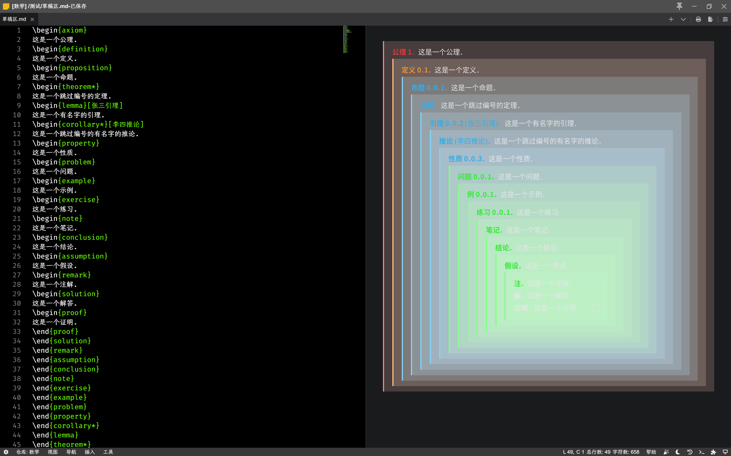Toggle dark mode moon icon
Viewport: 731px width, 456px height.
point(678,452)
